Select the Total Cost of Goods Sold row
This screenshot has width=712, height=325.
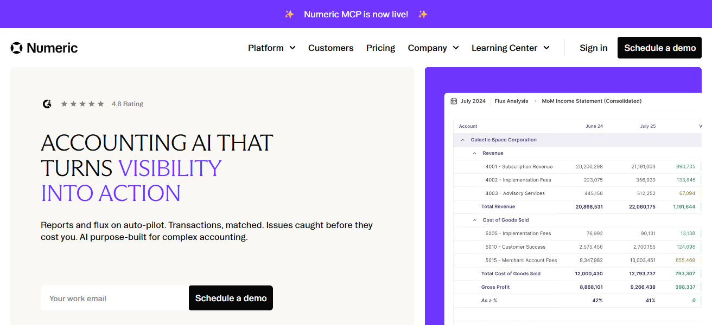pyautogui.click(x=577, y=274)
